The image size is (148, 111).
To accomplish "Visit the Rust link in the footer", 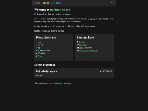I will (61, 84).
